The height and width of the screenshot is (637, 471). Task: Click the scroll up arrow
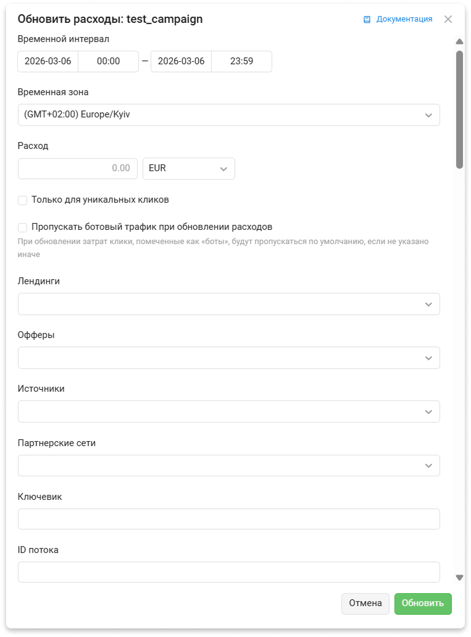tap(459, 42)
